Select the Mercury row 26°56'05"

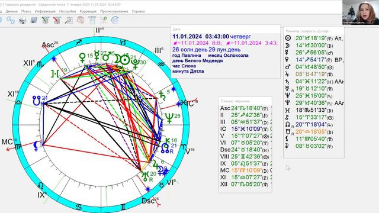[x=314, y=53]
